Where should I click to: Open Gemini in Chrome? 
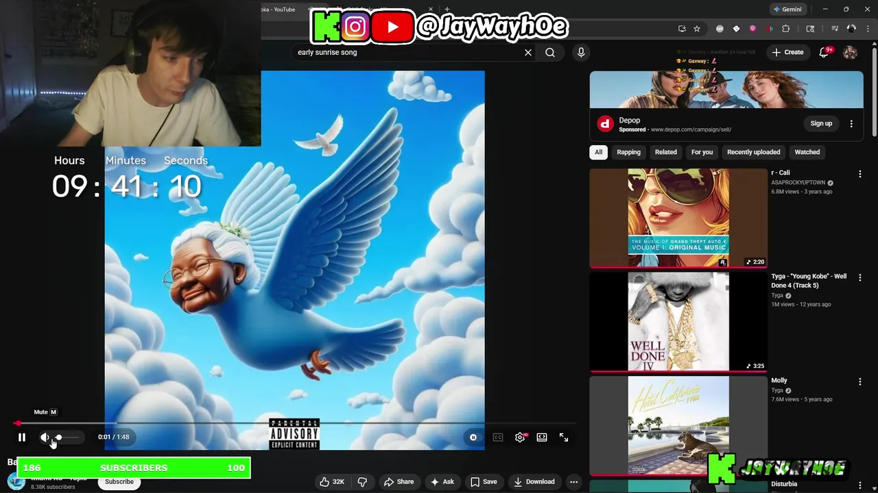[x=787, y=10]
